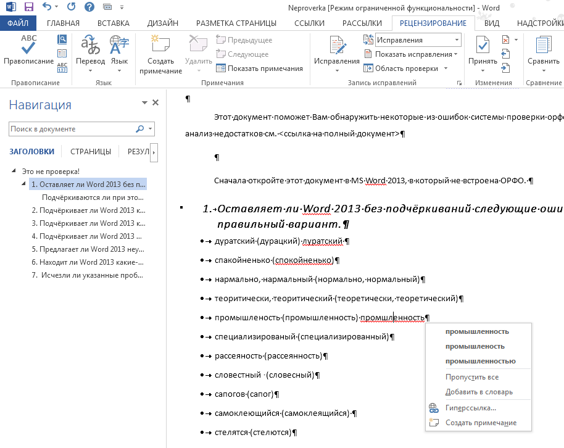Switch to the ВИД tab
The width and height of the screenshot is (564, 448).
point(492,23)
